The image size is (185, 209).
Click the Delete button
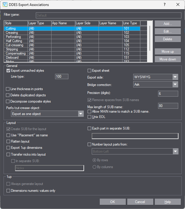pyautogui.click(x=168, y=39)
